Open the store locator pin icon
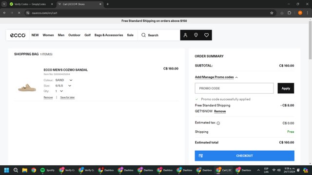The image size is (312, 175). [x=196, y=35]
